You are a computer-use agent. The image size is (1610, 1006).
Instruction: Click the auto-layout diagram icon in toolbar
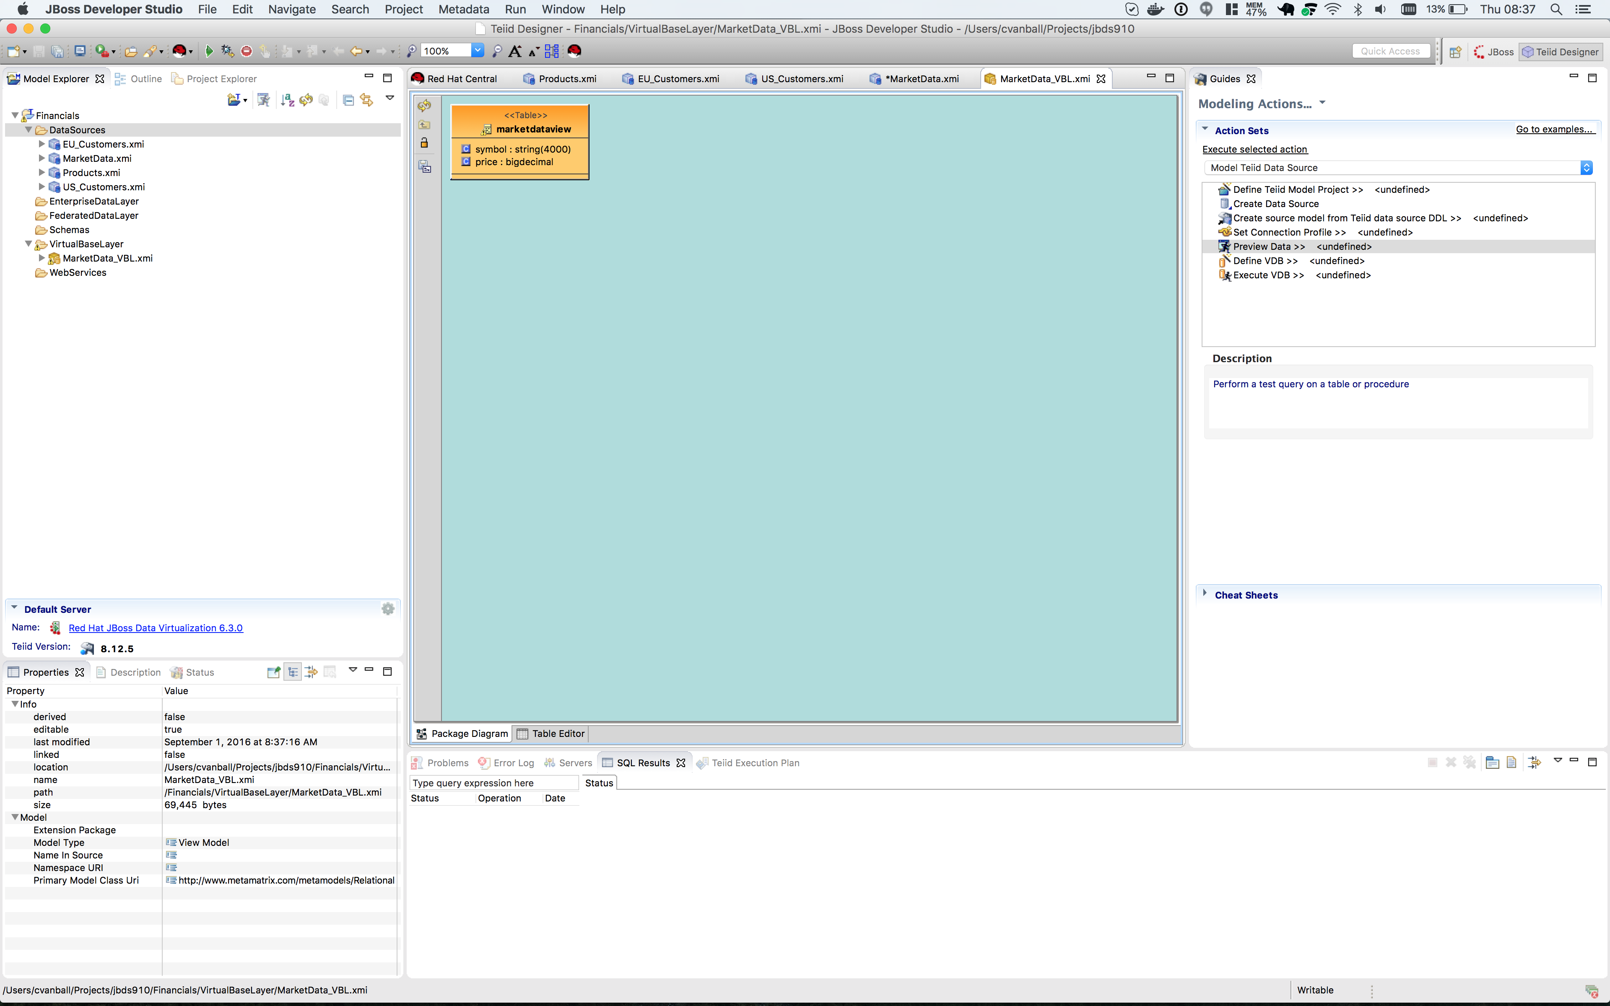tap(551, 51)
